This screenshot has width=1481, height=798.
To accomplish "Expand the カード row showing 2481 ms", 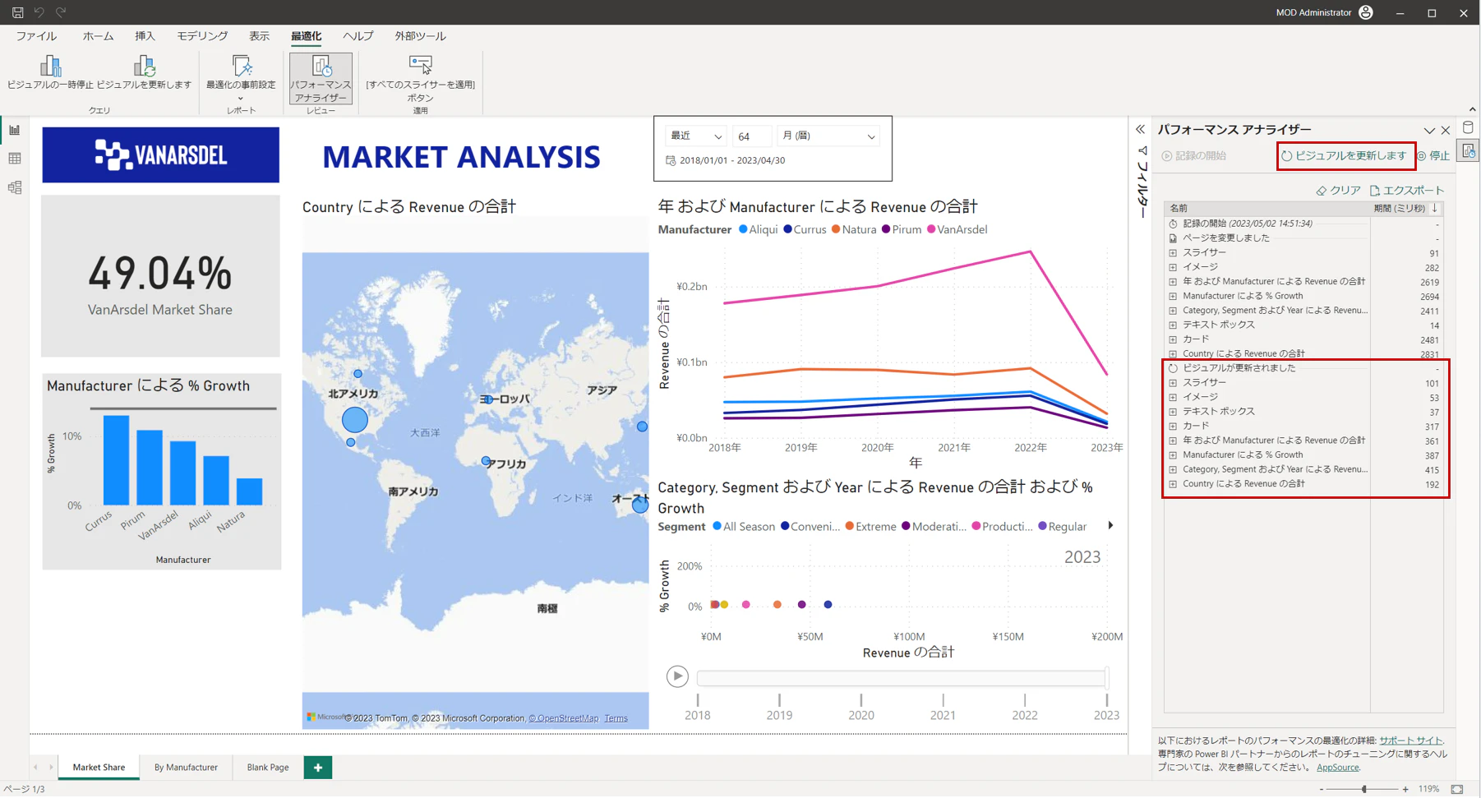I will click(1173, 339).
